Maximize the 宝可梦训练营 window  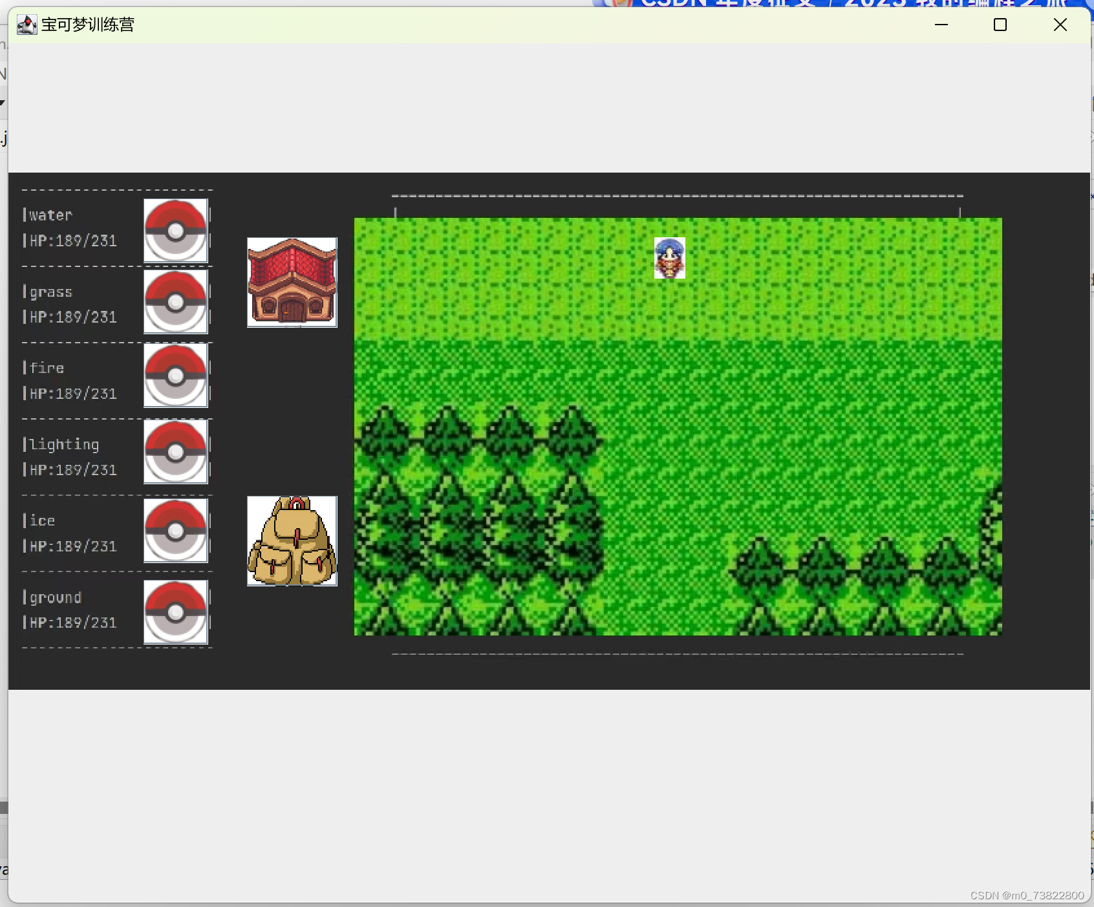pos(1000,25)
